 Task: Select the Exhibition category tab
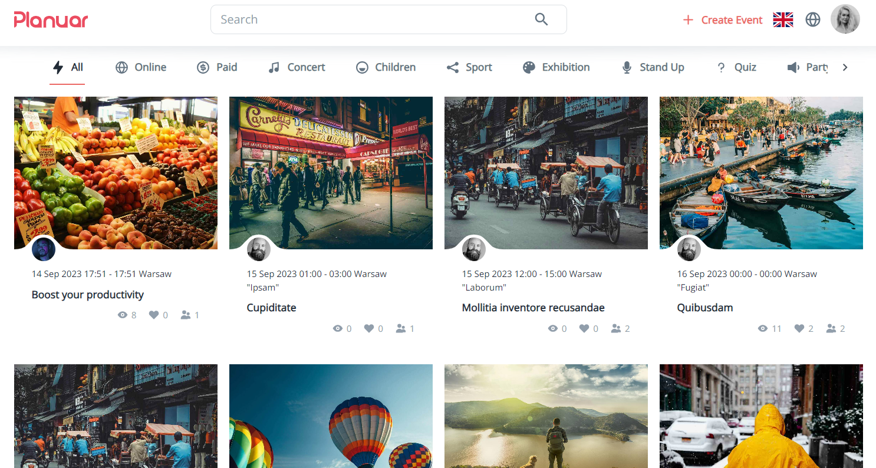pos(556,67)
